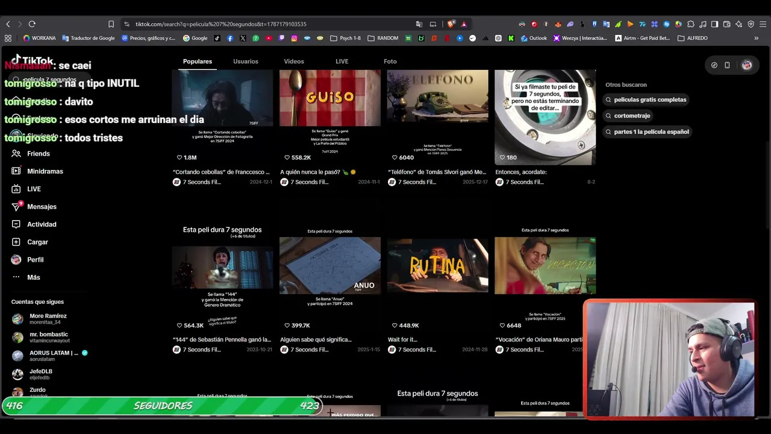This screenshot has height=434, width=771.
Task: Open the Twitch bookmark icon
Action: click(281, 38)
